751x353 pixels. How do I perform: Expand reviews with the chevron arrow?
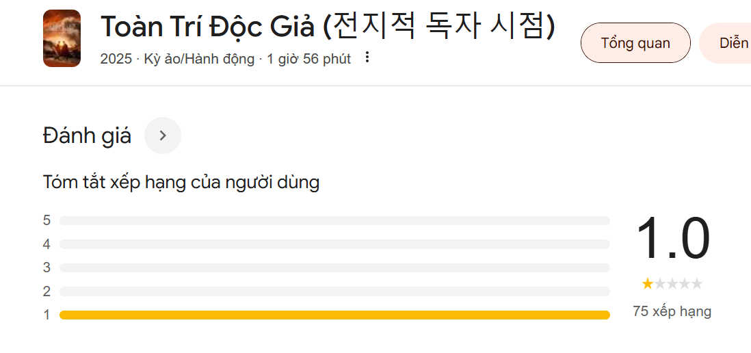point(163,135)
